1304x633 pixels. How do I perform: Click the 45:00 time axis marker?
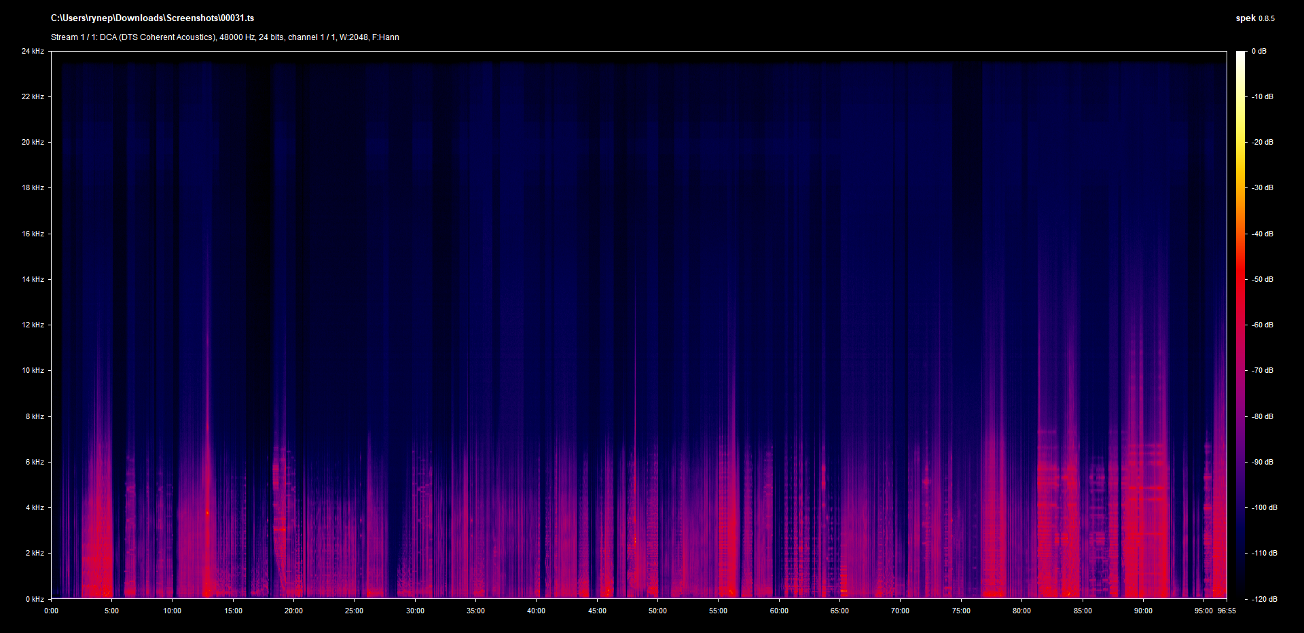(597, 611)
